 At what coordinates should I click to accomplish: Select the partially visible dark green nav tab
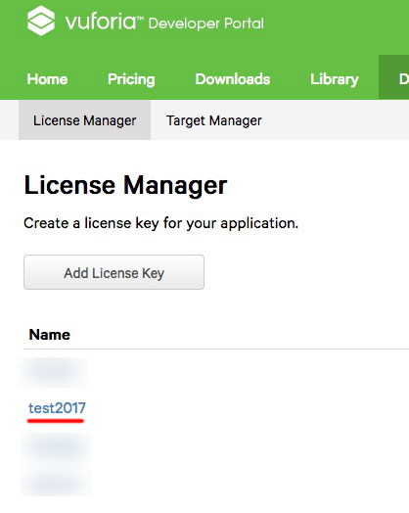[393, 77]
